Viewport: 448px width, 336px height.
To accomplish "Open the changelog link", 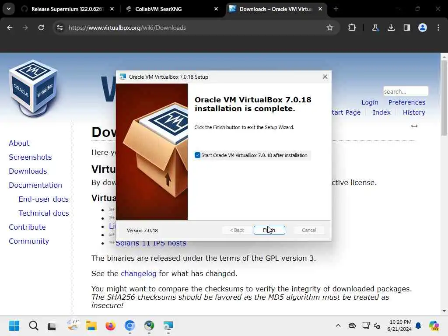I will [139, 273].
